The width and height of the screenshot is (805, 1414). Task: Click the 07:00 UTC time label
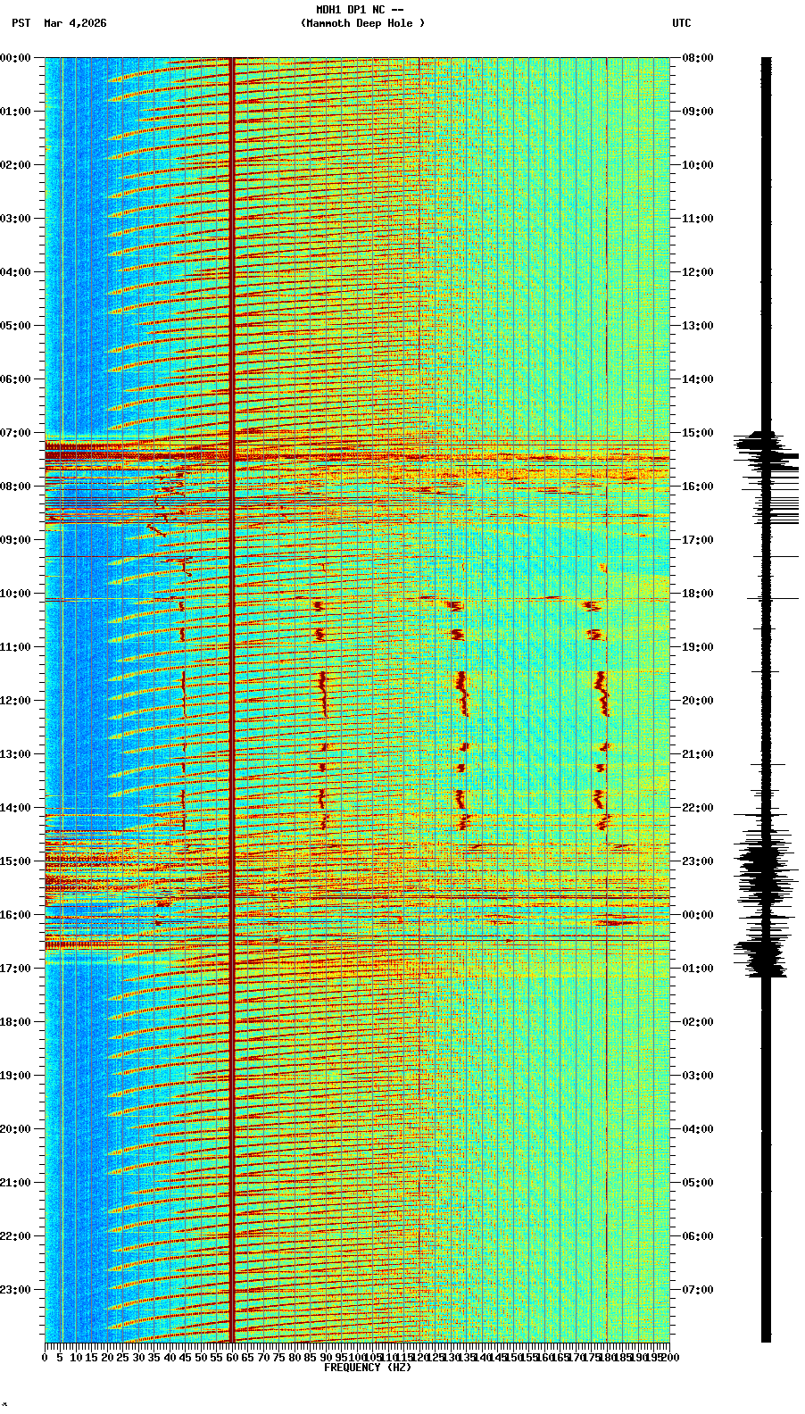click(698, 1290)
